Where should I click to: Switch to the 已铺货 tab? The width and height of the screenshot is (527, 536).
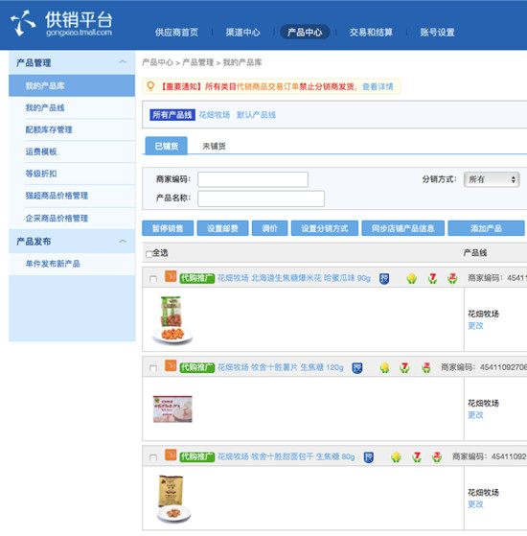167,146
